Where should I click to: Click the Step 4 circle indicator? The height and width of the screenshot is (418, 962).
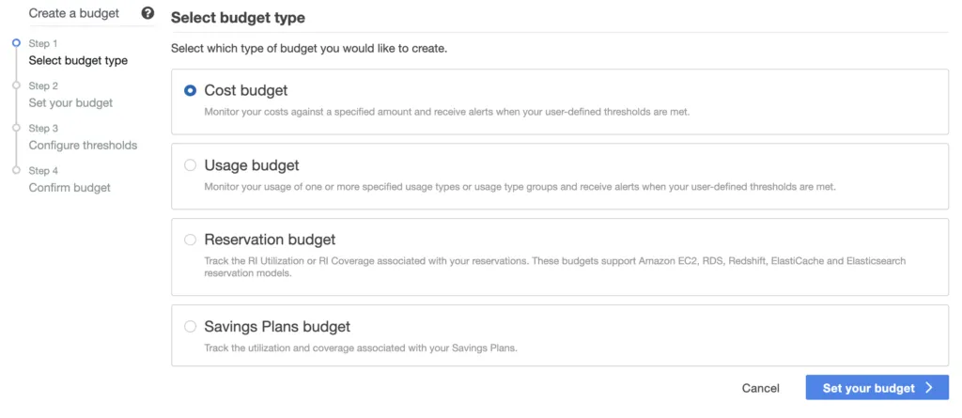pos(16,170)
